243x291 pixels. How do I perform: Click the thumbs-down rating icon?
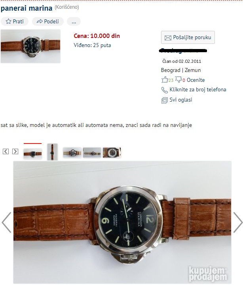(178, 79)
